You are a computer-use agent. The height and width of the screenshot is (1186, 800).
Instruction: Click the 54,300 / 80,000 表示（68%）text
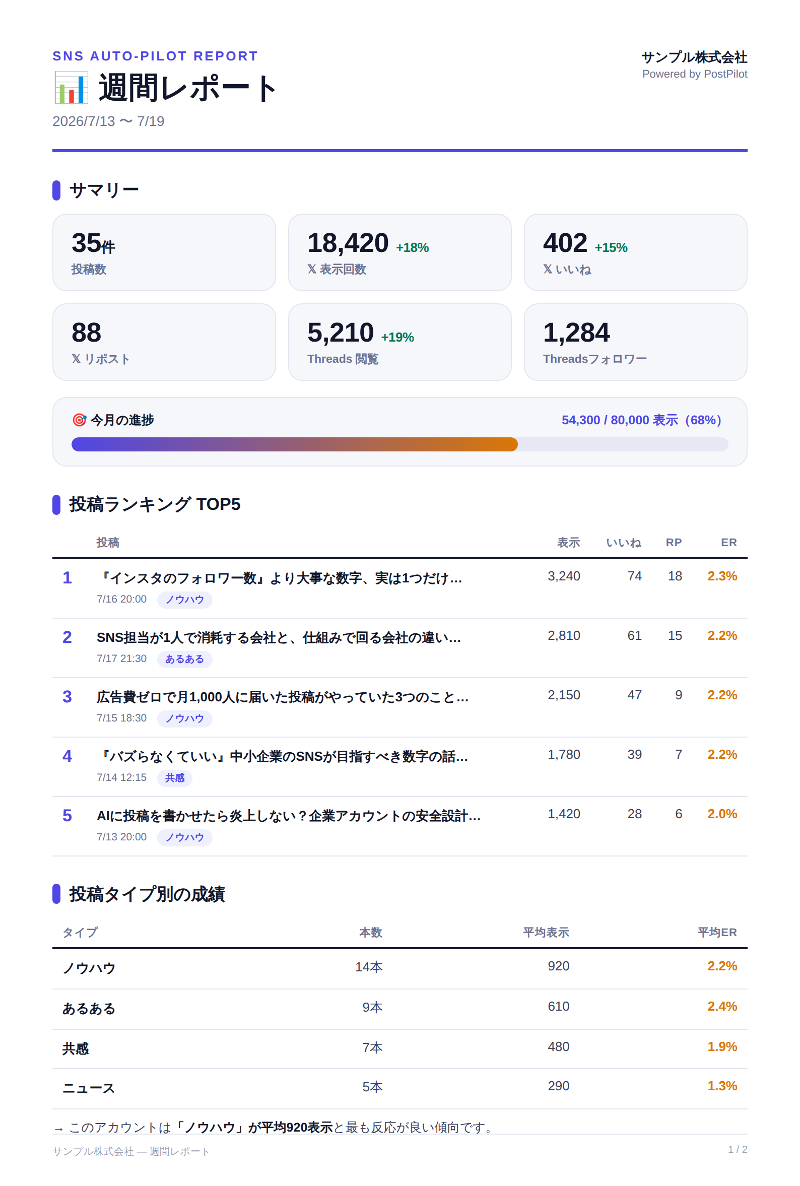coord(644,420)
